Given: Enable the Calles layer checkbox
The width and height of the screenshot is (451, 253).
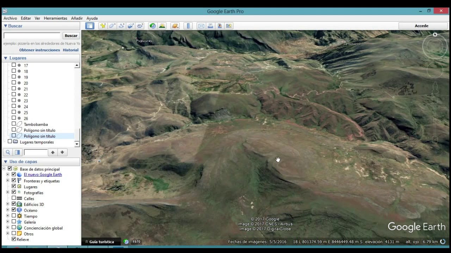Looking at the screenshot, I should (14, 198).
